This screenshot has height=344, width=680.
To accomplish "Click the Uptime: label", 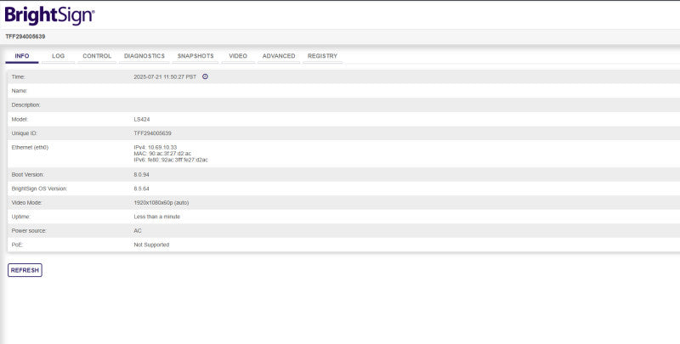I will (x=20, y=217).
